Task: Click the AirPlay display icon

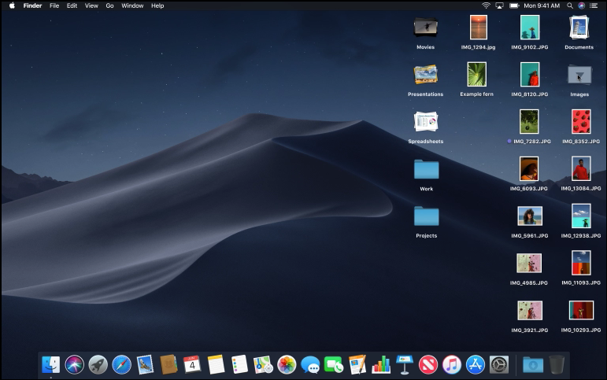Action: pyautogui.click(x=499, y=6)
